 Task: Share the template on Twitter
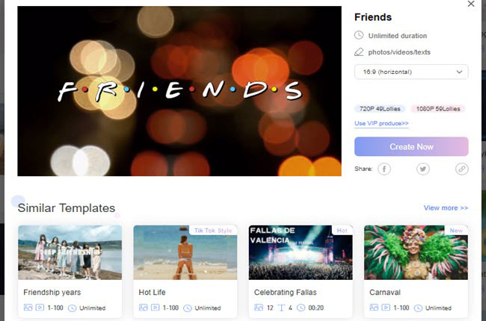[422, 169]
